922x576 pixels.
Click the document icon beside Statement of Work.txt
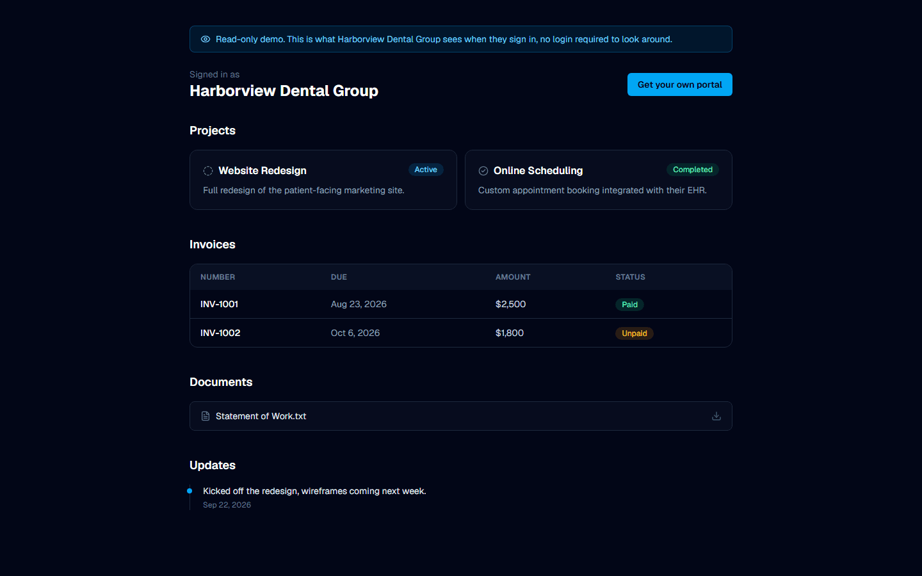point(206,416)
